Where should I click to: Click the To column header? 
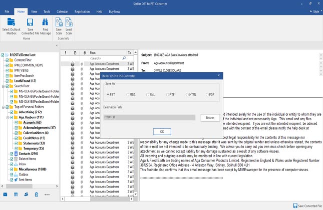coord(130,53)
